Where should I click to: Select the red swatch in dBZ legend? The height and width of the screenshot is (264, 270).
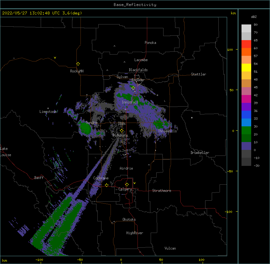[x=246, y=44]
